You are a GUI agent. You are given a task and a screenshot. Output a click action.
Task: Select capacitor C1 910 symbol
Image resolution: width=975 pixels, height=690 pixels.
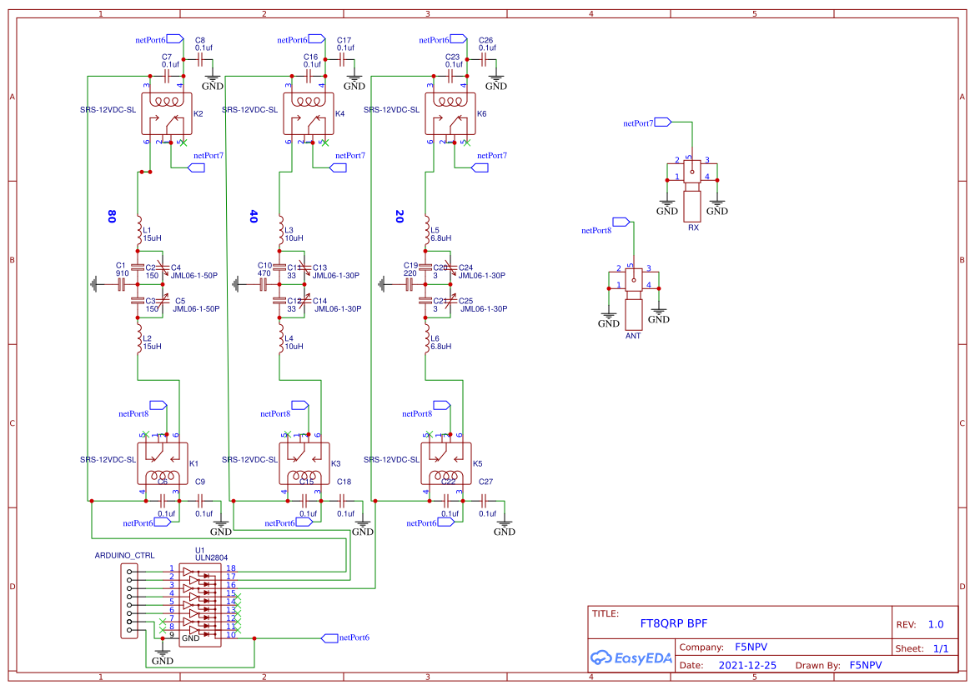tap(122, 285)
